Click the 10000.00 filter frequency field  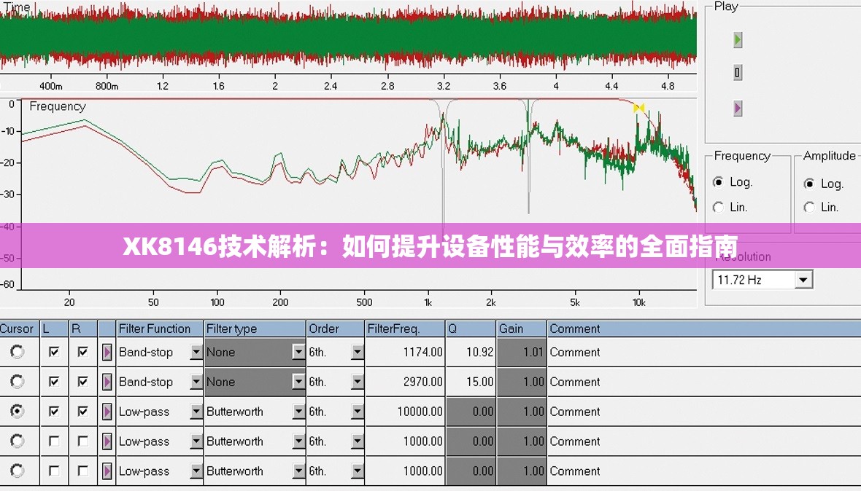(405, 412)
